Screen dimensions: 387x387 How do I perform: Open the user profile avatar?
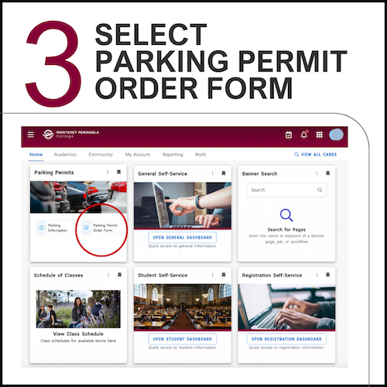pyautogui.click(x=336, y=135)
